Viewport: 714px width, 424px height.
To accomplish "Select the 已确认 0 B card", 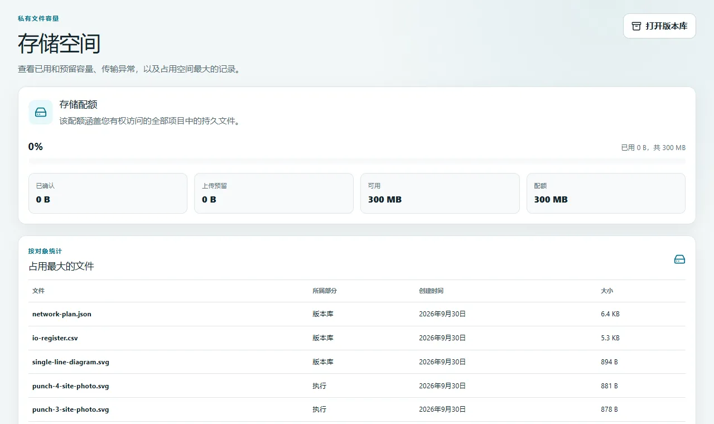I will click(108, 193).
